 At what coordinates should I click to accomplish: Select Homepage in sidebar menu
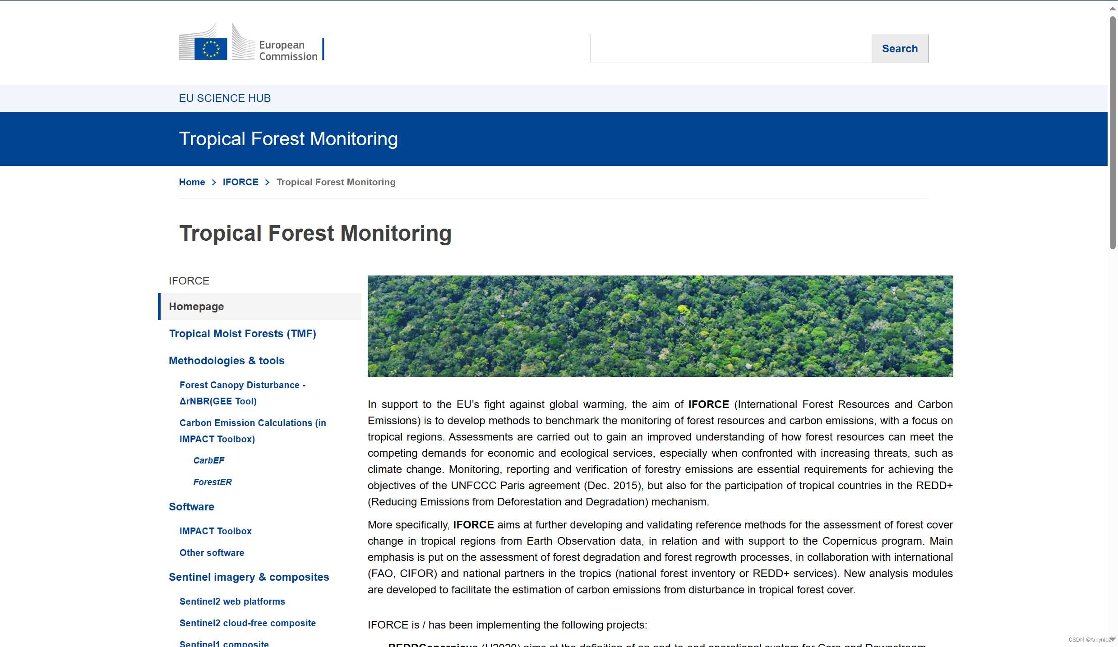[x=196, y=307]
